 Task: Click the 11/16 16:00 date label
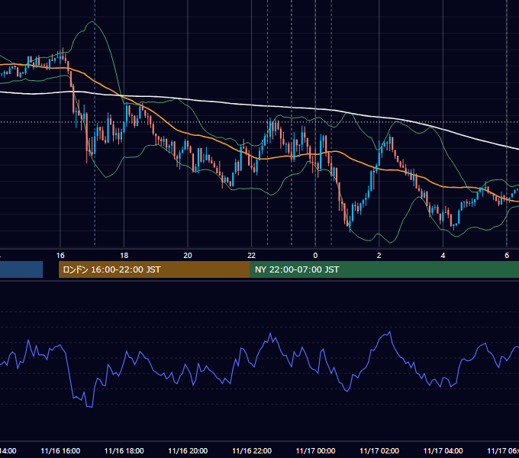[x=60, y=451]
